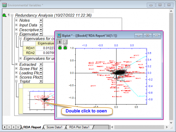Open the Eigenvalue dropdown arrow menu
The width and height of the screenshot is (176, 132).
[41, 34]
